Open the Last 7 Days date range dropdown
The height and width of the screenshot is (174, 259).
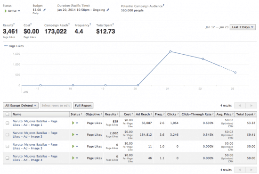(x=243, y=27)
